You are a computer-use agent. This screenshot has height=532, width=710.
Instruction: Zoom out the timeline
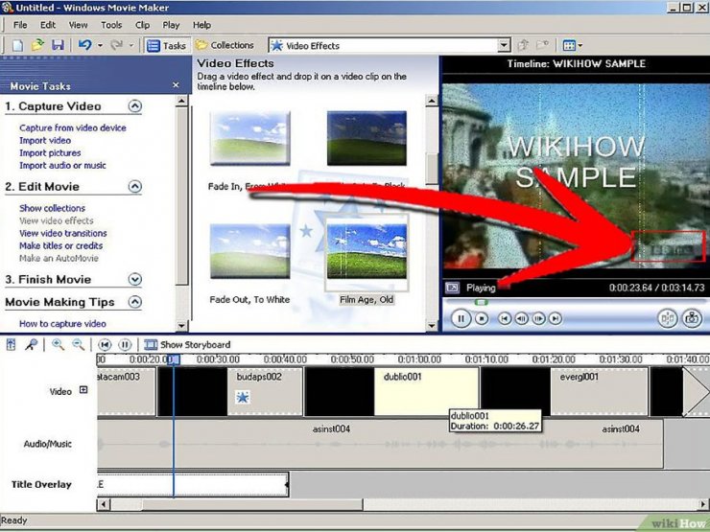pos(79,345)
